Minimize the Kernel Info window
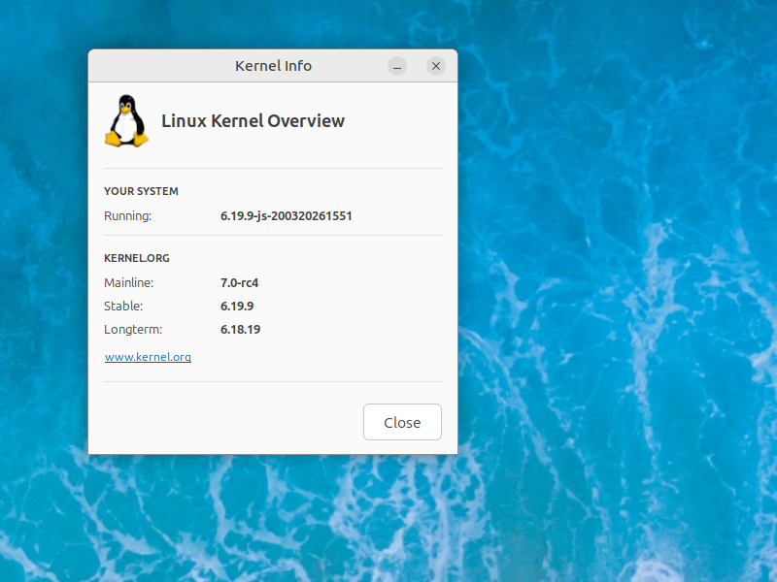Viewport: 777px width, 582px height. (397, 66)
